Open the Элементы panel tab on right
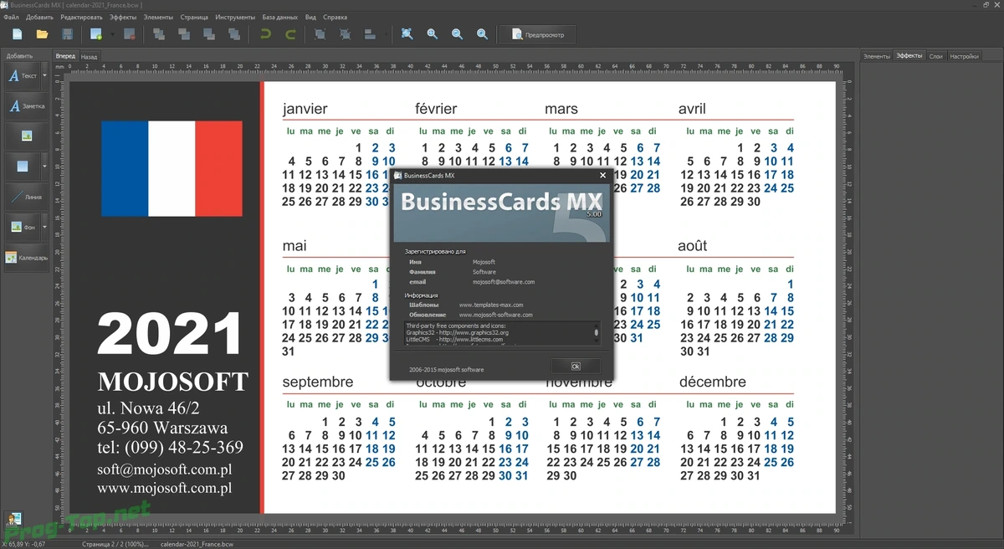Image resolution: width=1004 pixels, height=549 pixels. point(877,56)
